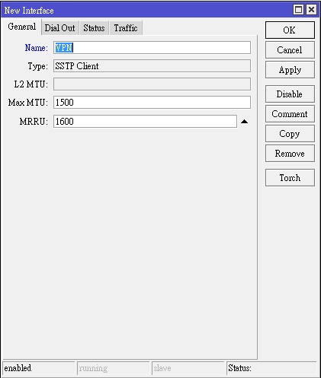Collapse the MRRU field with the up arrow

point(244,122)
